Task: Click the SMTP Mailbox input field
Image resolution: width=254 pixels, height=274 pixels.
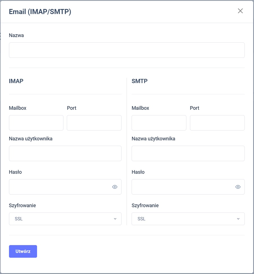Action: point(159,123)
